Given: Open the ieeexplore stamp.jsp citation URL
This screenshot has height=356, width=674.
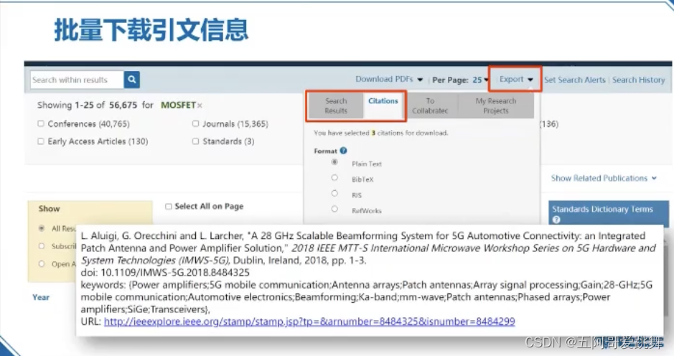Looking at the screenshot, I should 309,322.
